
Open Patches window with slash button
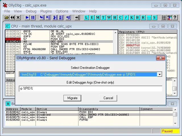[x=126, y=18]
